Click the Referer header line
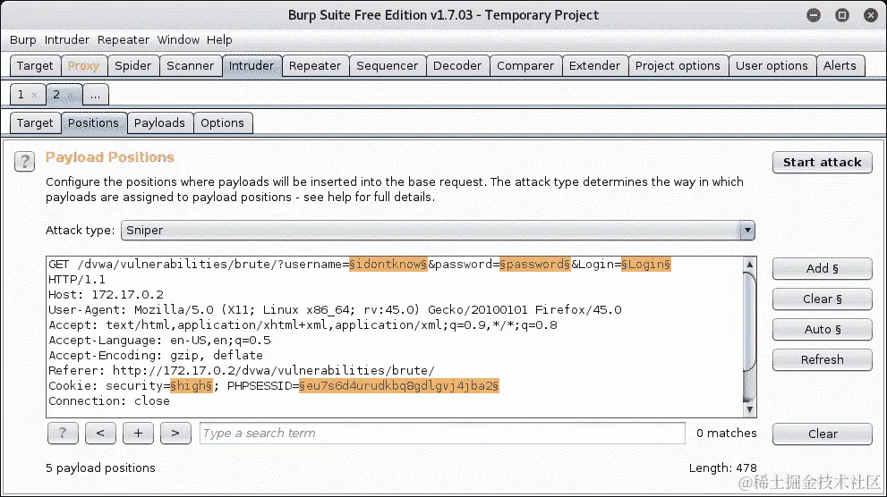This screenshot has height=497, width=887. point(242,370)
